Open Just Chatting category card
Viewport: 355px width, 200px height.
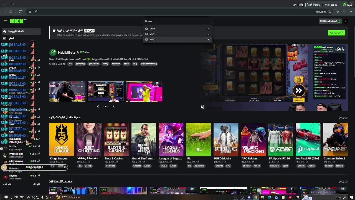(x=89, y=139)
